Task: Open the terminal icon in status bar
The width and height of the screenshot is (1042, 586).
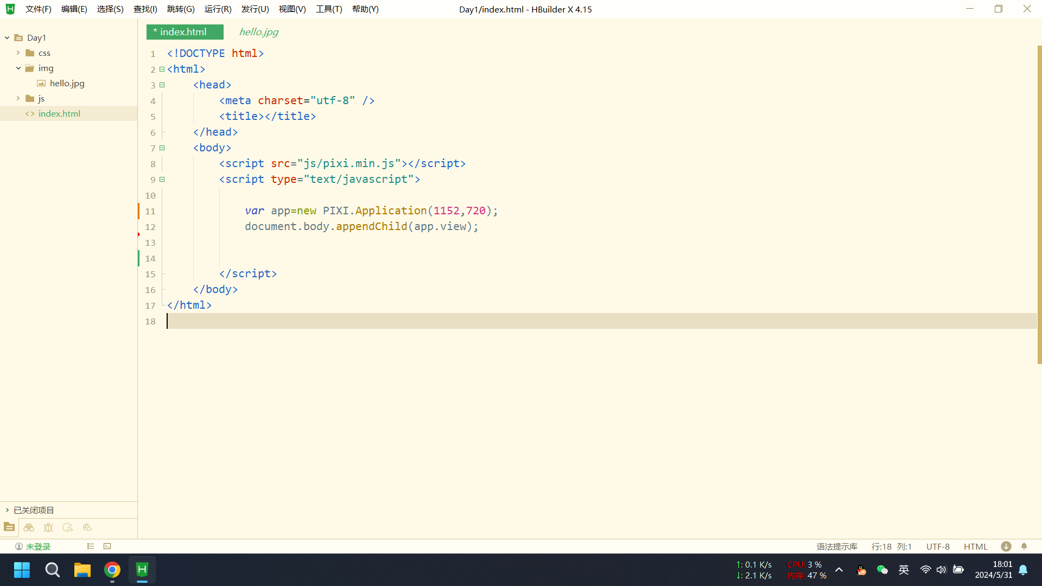Action: (107, 546)
